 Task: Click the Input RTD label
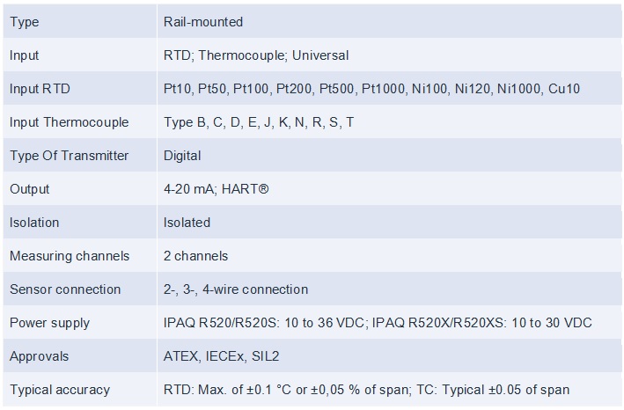pyautogui.click(x=40, y=89)
